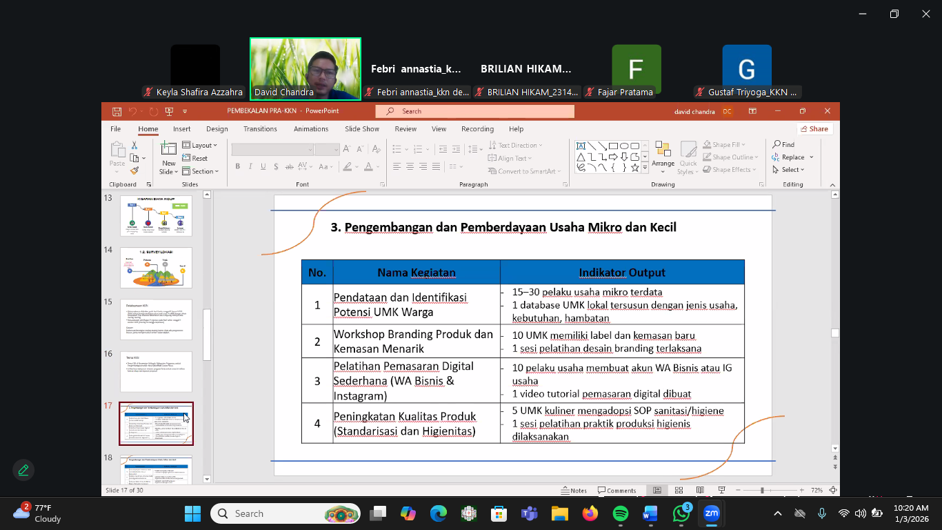Open the Transitions ribbon tab
942x530 pixels.
click(x=260, y=129)
